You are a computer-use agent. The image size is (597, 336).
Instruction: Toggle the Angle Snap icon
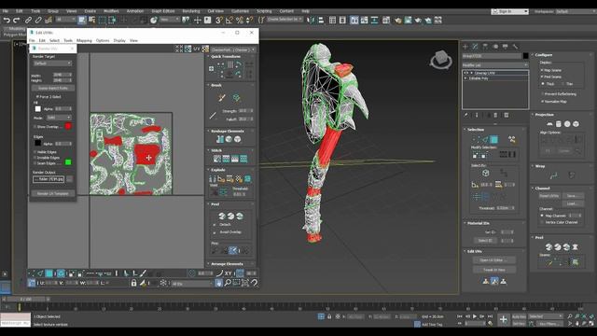(x=229, y=21)
